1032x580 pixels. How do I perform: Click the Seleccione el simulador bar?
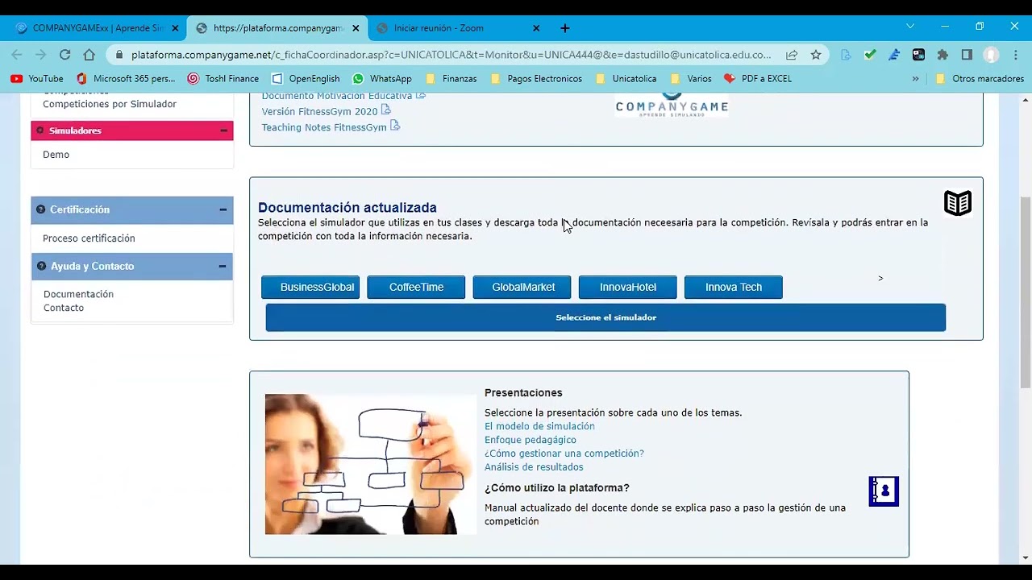[605, 317]
